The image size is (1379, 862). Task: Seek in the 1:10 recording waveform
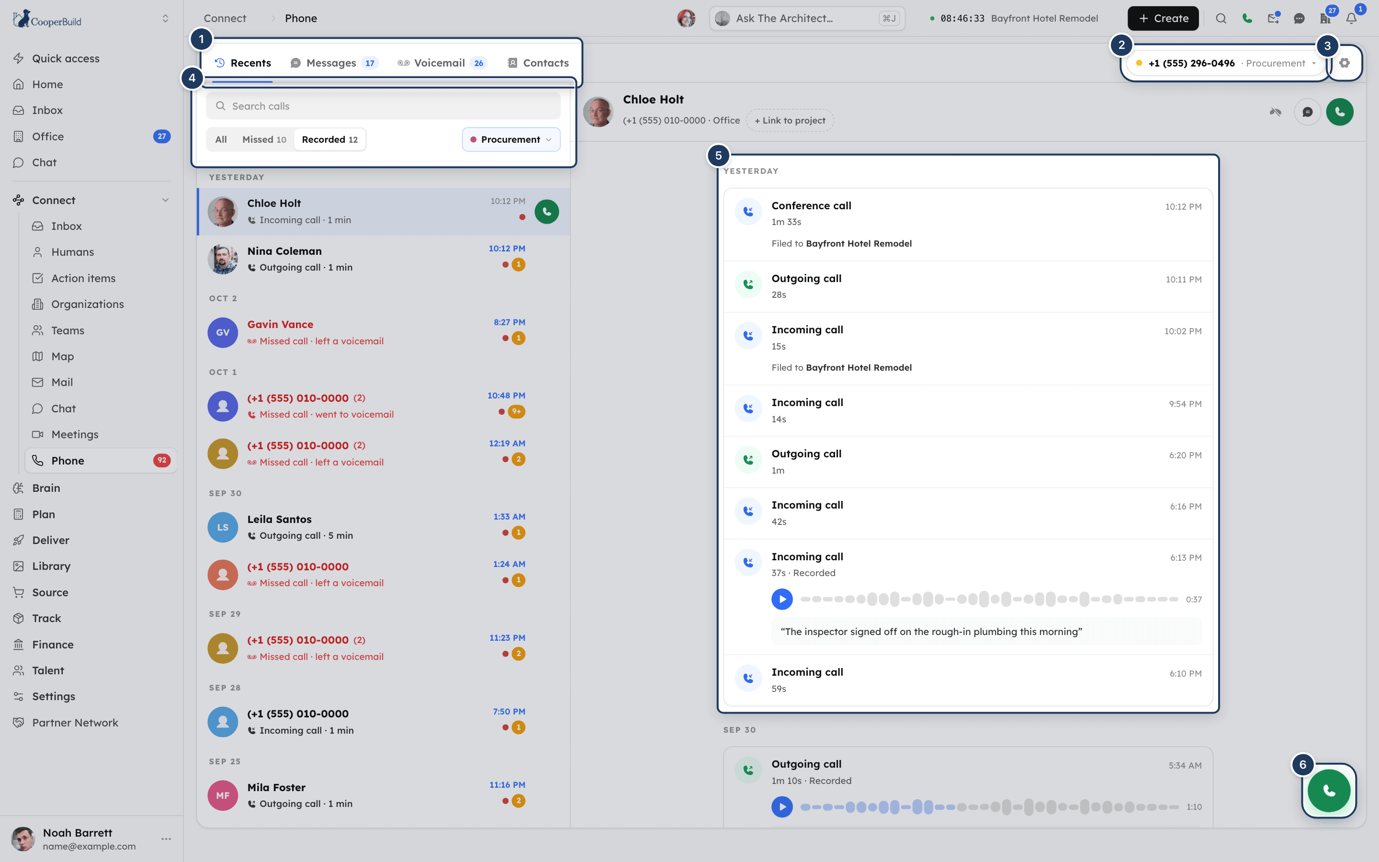pos(989,807)
